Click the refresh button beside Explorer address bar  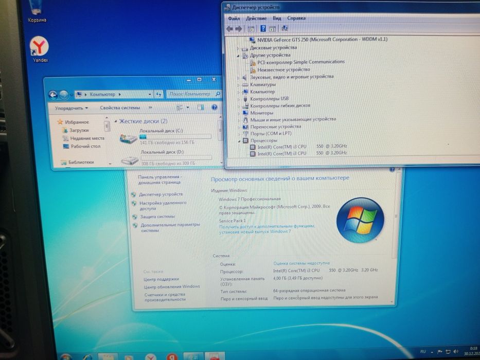158,94
